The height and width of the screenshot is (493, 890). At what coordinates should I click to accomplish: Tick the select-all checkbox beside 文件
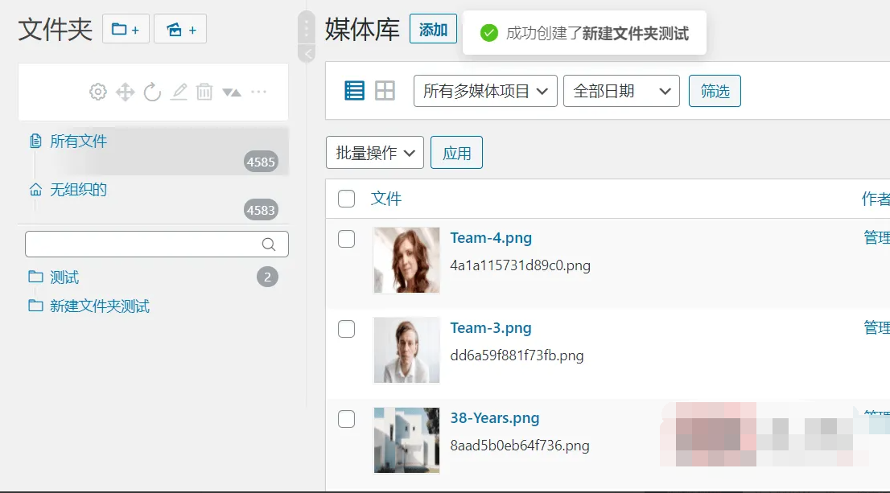(x=346, y=199)
